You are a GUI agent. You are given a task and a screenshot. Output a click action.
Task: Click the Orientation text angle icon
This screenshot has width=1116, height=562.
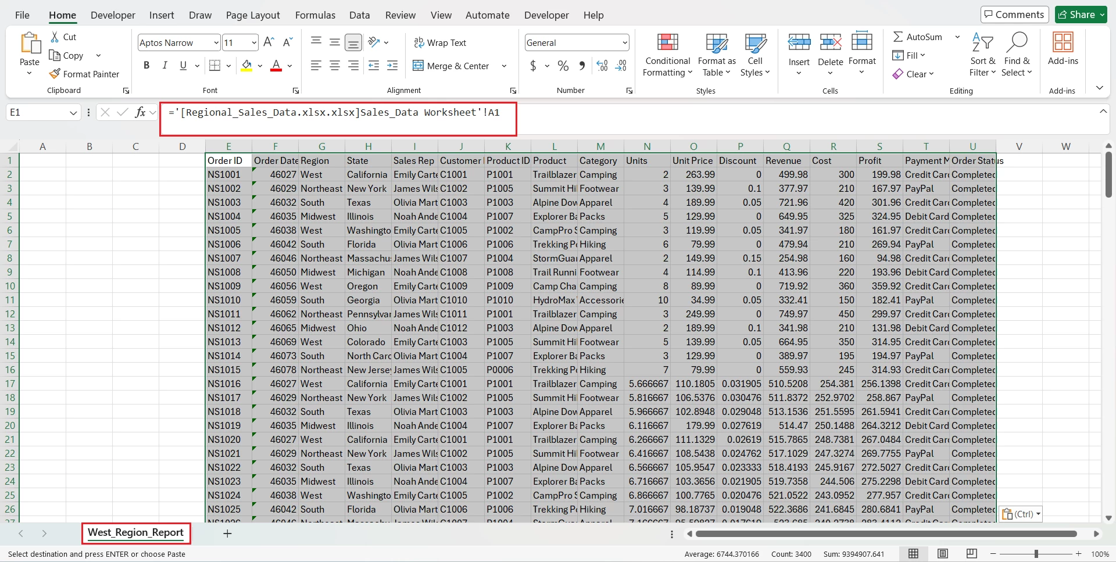(x=374, y=42)
